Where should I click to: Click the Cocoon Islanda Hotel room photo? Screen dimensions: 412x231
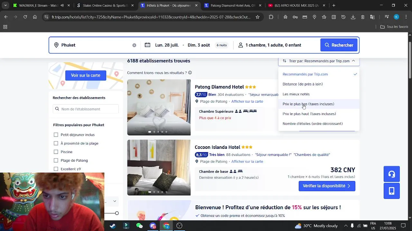click(x=159, y=167)
